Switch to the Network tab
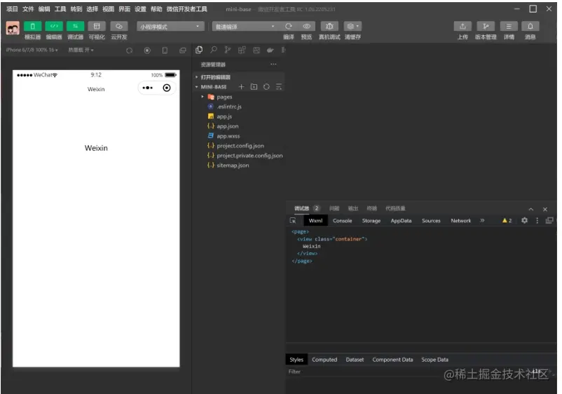The width and height of the screenshot is (562, 394). pos(460,221)
